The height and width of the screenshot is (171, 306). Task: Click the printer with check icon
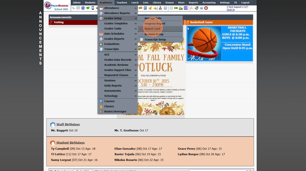(x=181, y=8)
